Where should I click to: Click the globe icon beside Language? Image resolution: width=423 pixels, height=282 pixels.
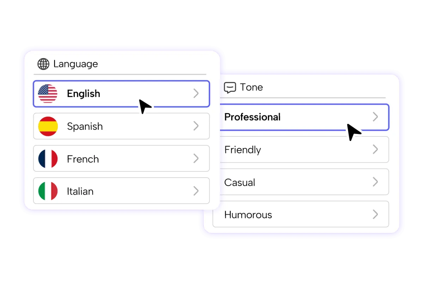[43, 64]
